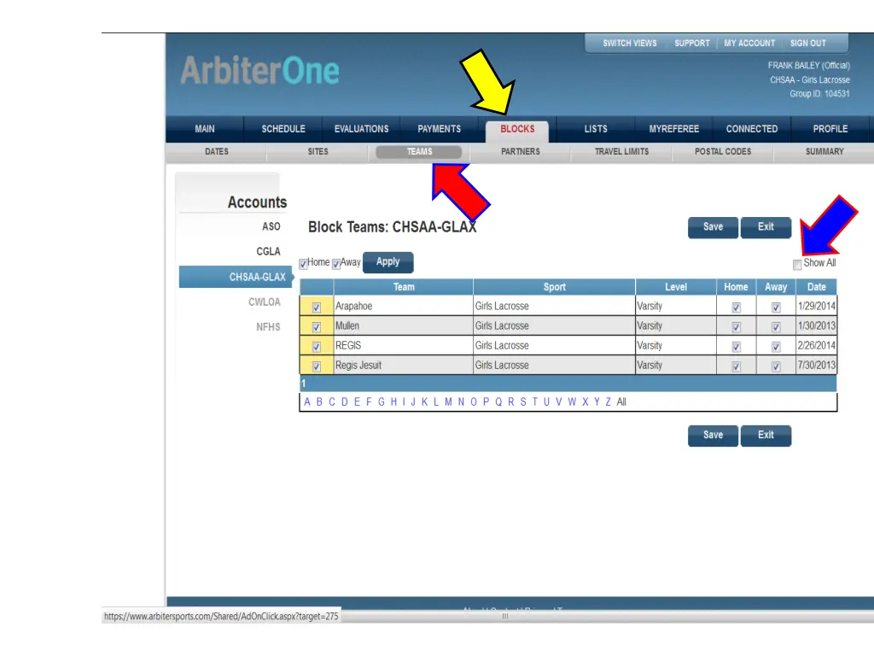Open the SUMMARY sub-tab
Image resolution: width=874 pixels, height=656 pixels.
click(824, 152)
